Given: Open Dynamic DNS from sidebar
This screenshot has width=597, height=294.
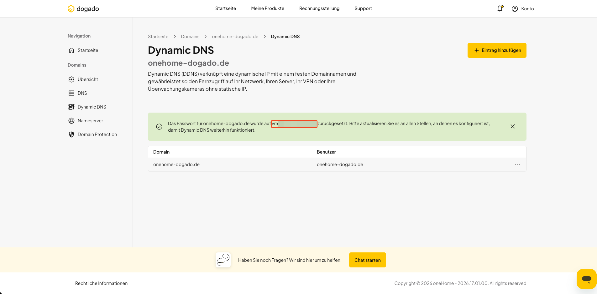Looking at the screenshot, I should 92,107.
